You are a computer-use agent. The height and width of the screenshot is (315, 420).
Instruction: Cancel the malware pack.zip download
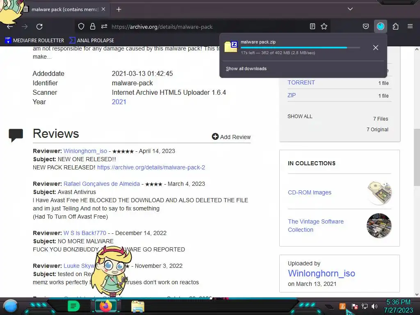[376, 48]
